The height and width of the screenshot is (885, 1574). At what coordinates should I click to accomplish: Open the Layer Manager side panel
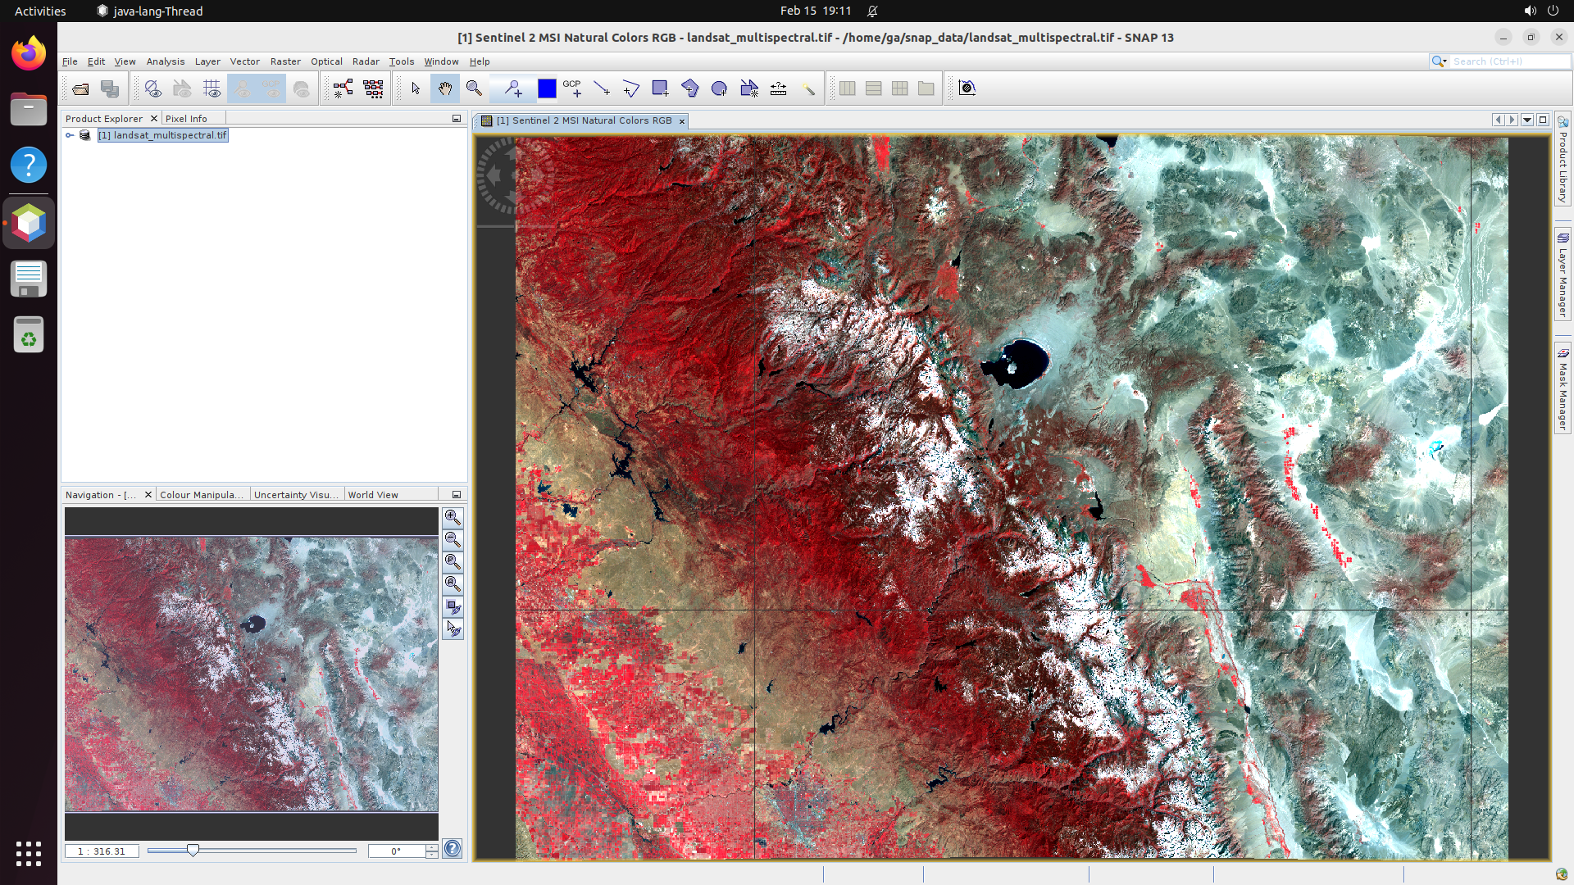coord(1563,276)
